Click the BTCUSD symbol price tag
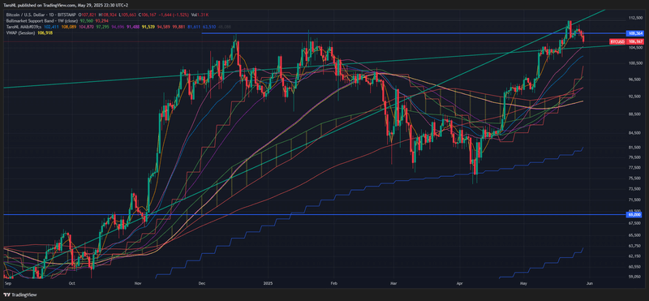Image resolution: width=649 pixels, height=301 pixels. (x=617, y=42)
